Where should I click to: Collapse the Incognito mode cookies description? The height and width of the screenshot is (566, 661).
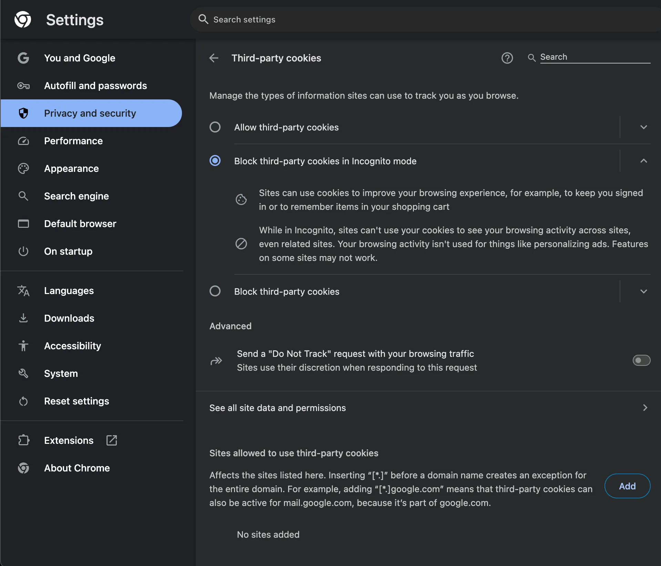pos(643,161)
